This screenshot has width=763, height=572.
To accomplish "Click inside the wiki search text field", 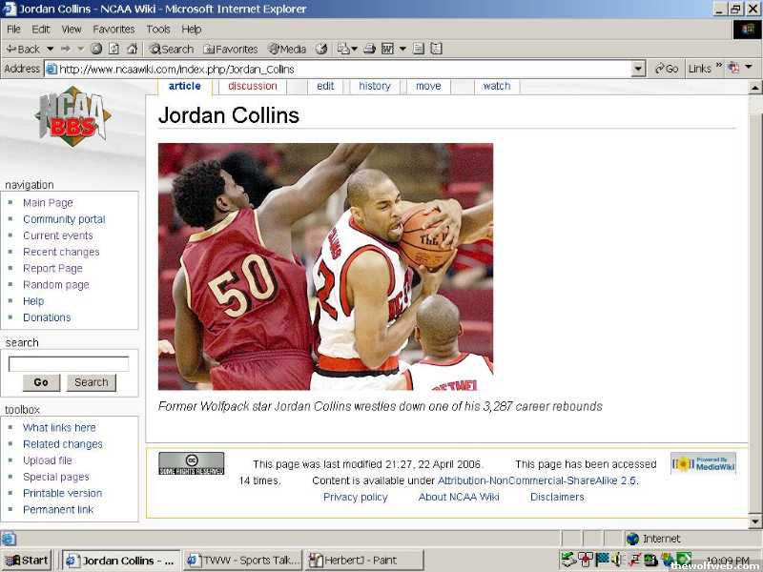I will coord(69,363).
